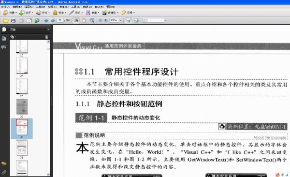Click the IME language tray icon
The width and height of the screenshot is (290, 177).
282,175
